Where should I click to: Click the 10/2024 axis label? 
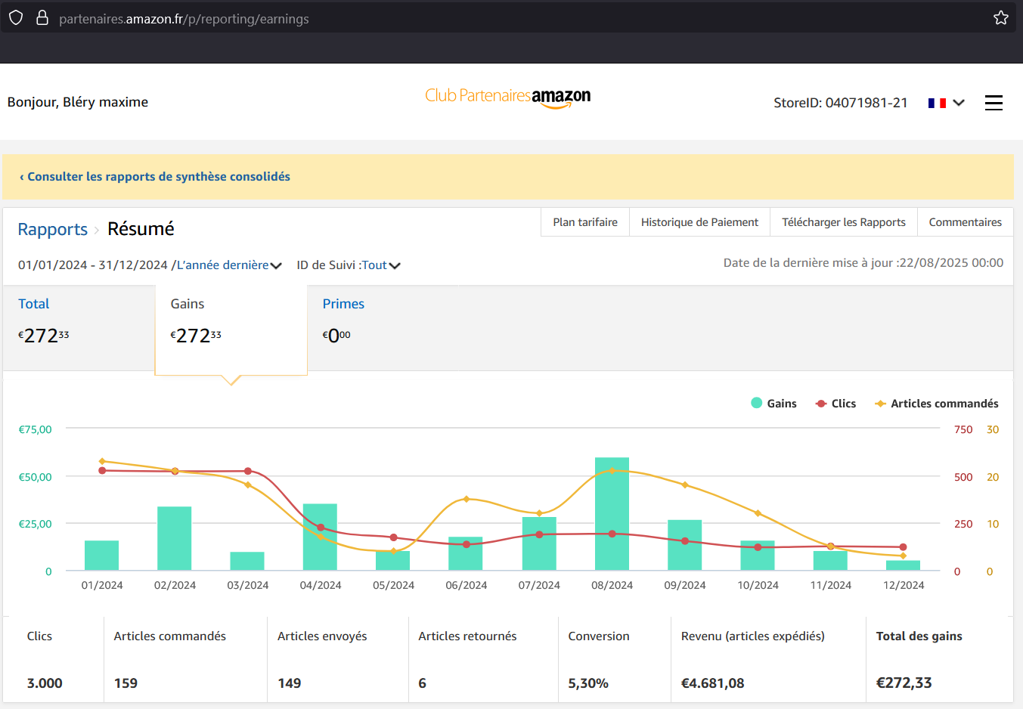[x=758, y=585]
